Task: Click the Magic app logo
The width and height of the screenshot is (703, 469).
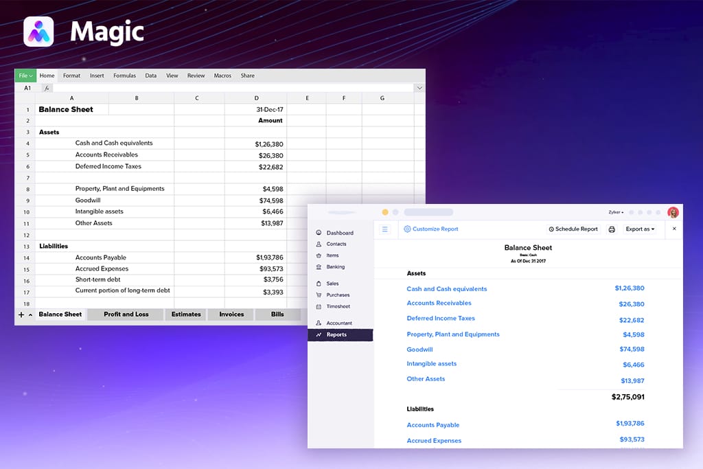Action: pyautogui.click(x=38, y=31)
